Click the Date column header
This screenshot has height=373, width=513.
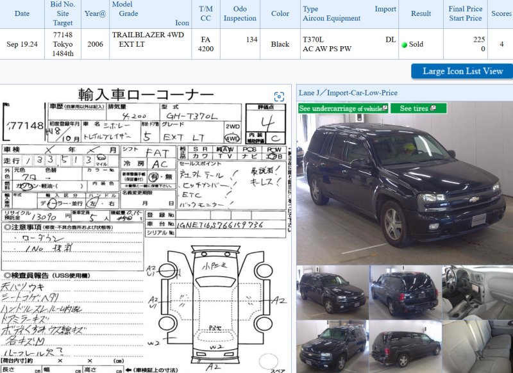[22, 13]
